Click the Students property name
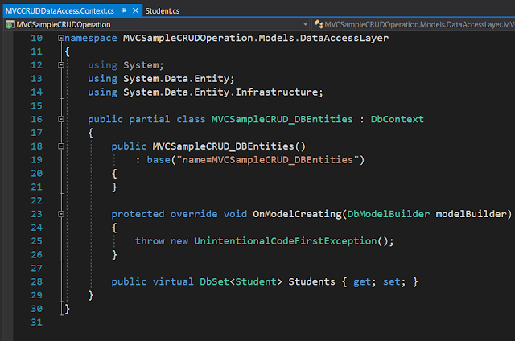 click(x=311, y=281)
